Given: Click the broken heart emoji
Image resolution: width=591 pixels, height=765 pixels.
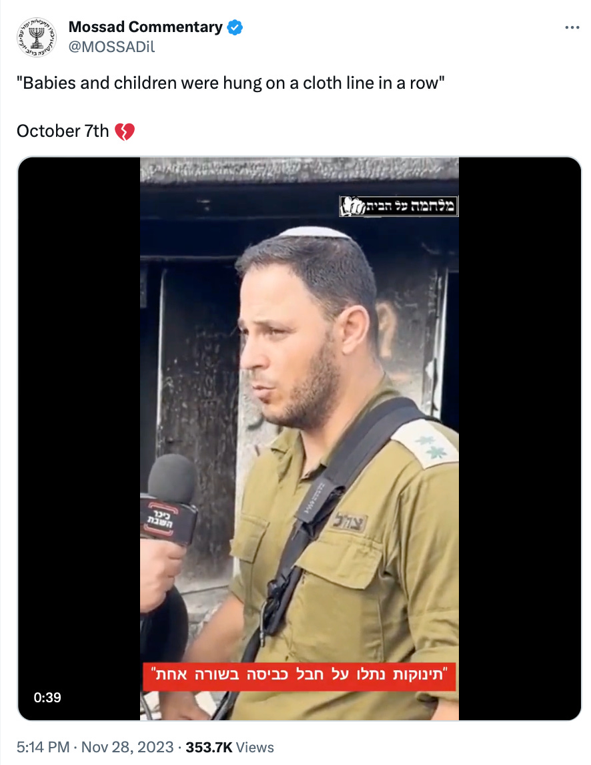Looking at the screenshot, I should tap(124, 132).
